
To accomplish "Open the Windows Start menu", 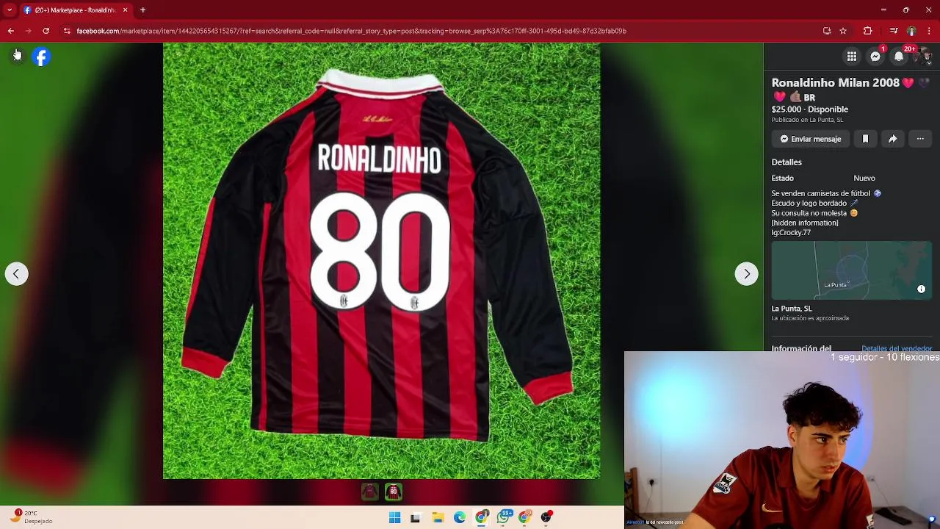I will coord(394,517).
